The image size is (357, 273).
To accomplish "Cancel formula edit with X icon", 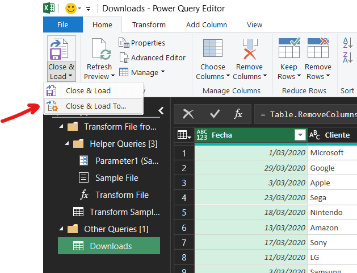I will point(188,114).
